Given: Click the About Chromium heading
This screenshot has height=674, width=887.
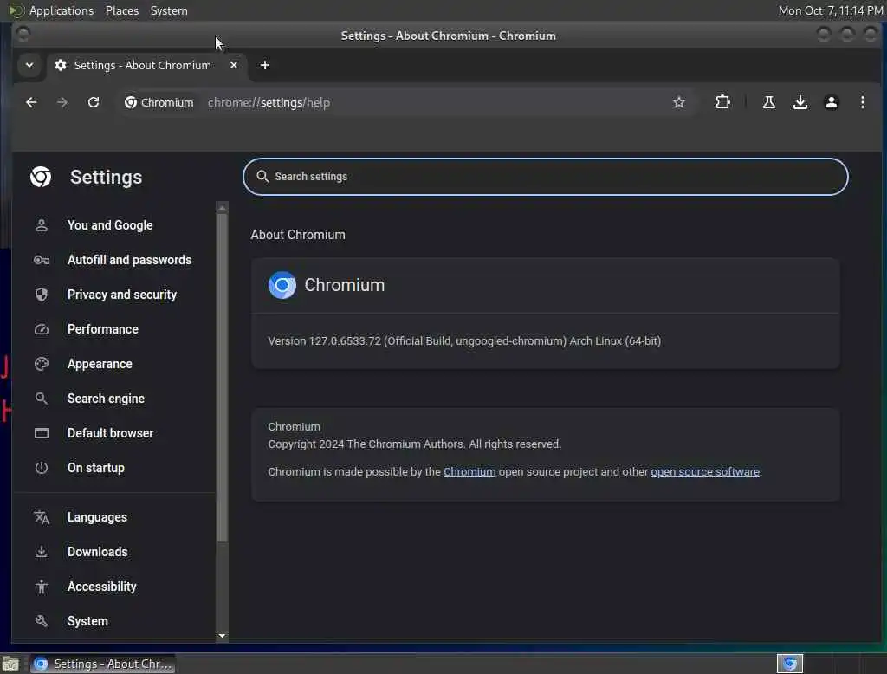Looking at the screenshot, I should pos(298,235).
